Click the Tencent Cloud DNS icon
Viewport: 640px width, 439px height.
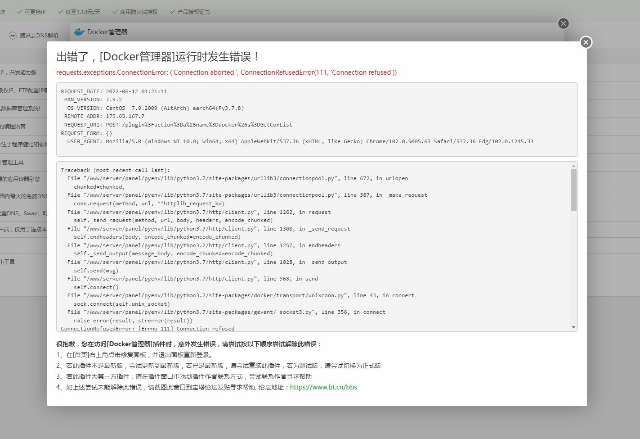13,36
